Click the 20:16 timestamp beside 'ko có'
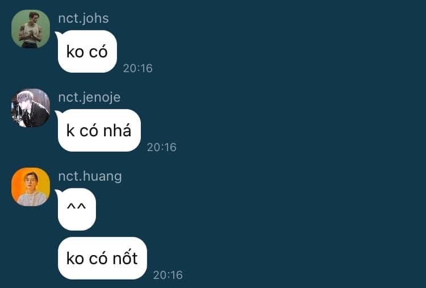This screenshot has width=426, height=288. point(138,68)
